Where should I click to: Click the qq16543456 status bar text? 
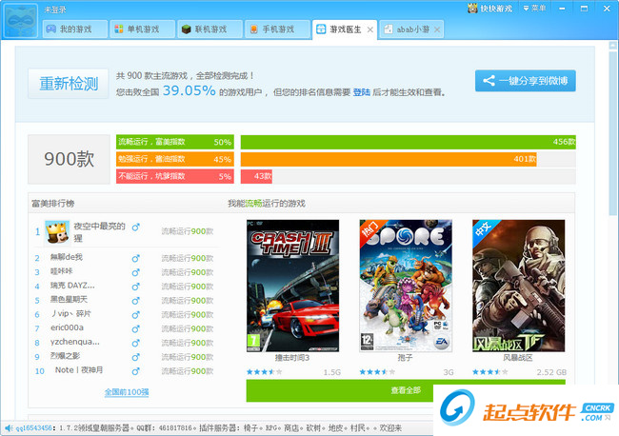click(34, 427)
